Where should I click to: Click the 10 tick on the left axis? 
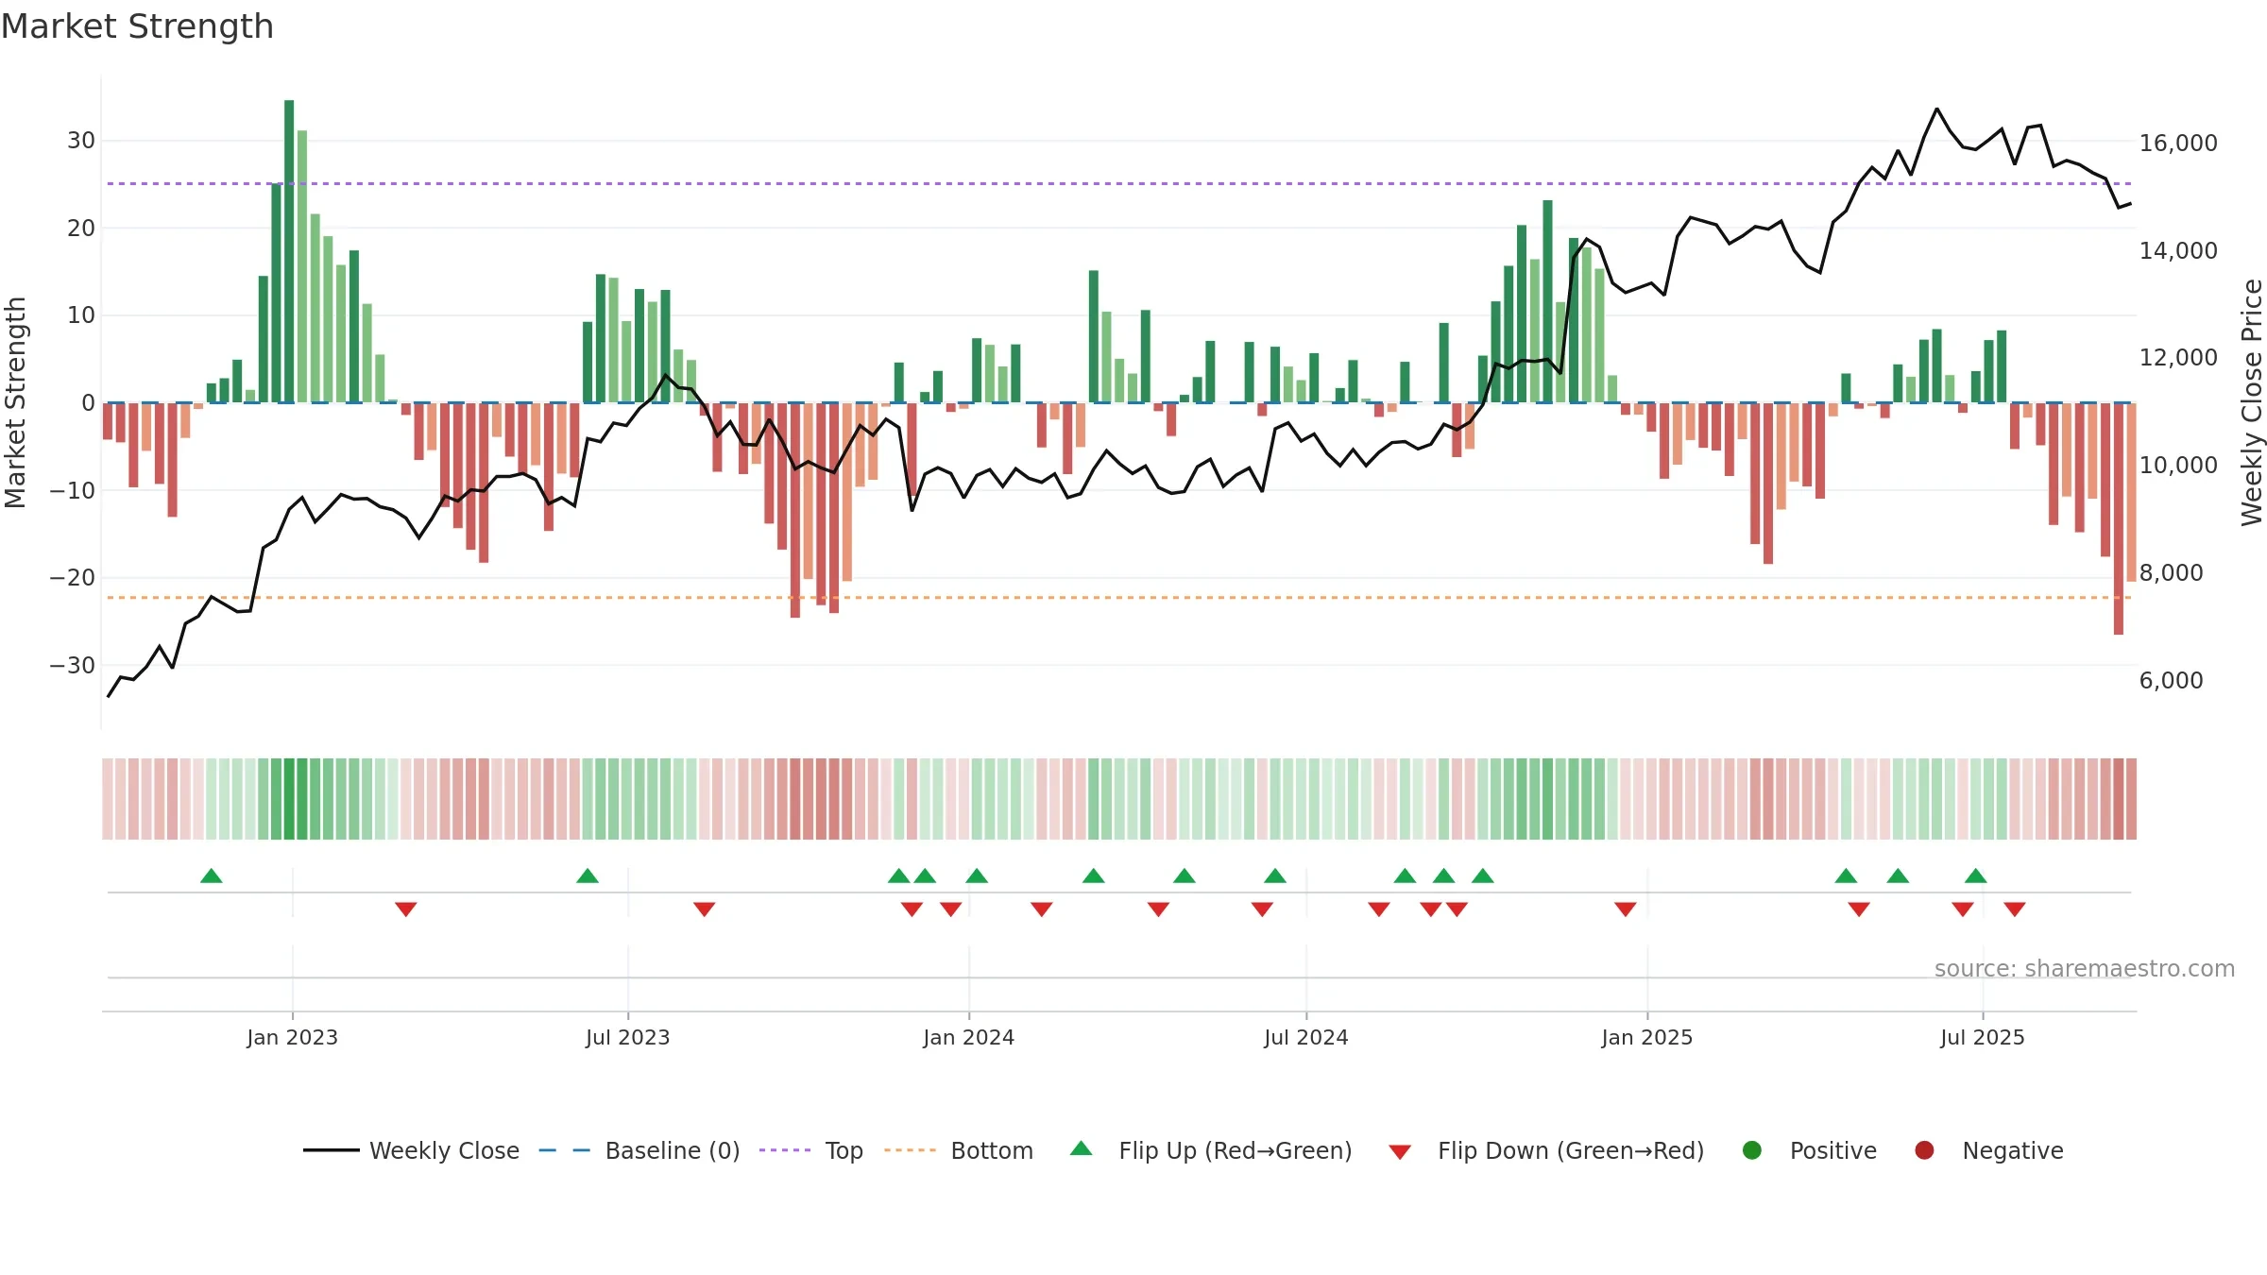(81, 315)
